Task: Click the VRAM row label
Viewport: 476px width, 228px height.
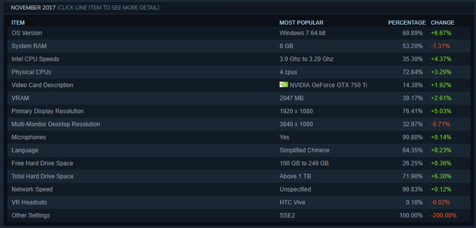Action: pyautogui.click(x=20, y=98)
